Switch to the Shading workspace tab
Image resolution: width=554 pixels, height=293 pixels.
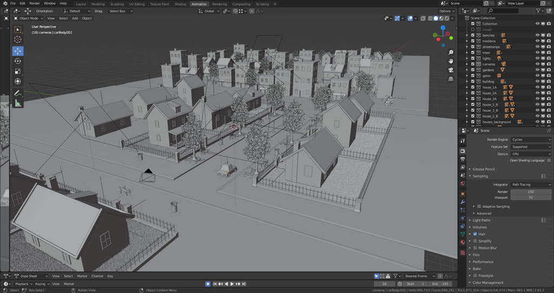180,4
